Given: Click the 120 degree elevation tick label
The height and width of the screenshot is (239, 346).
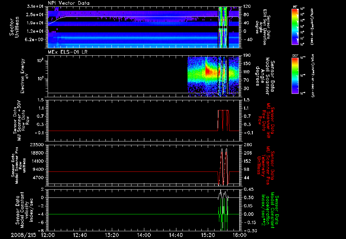Looking at the screenshot, I should tap(247, 6).
